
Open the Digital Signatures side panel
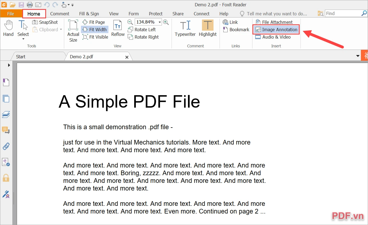pos(6,162)
